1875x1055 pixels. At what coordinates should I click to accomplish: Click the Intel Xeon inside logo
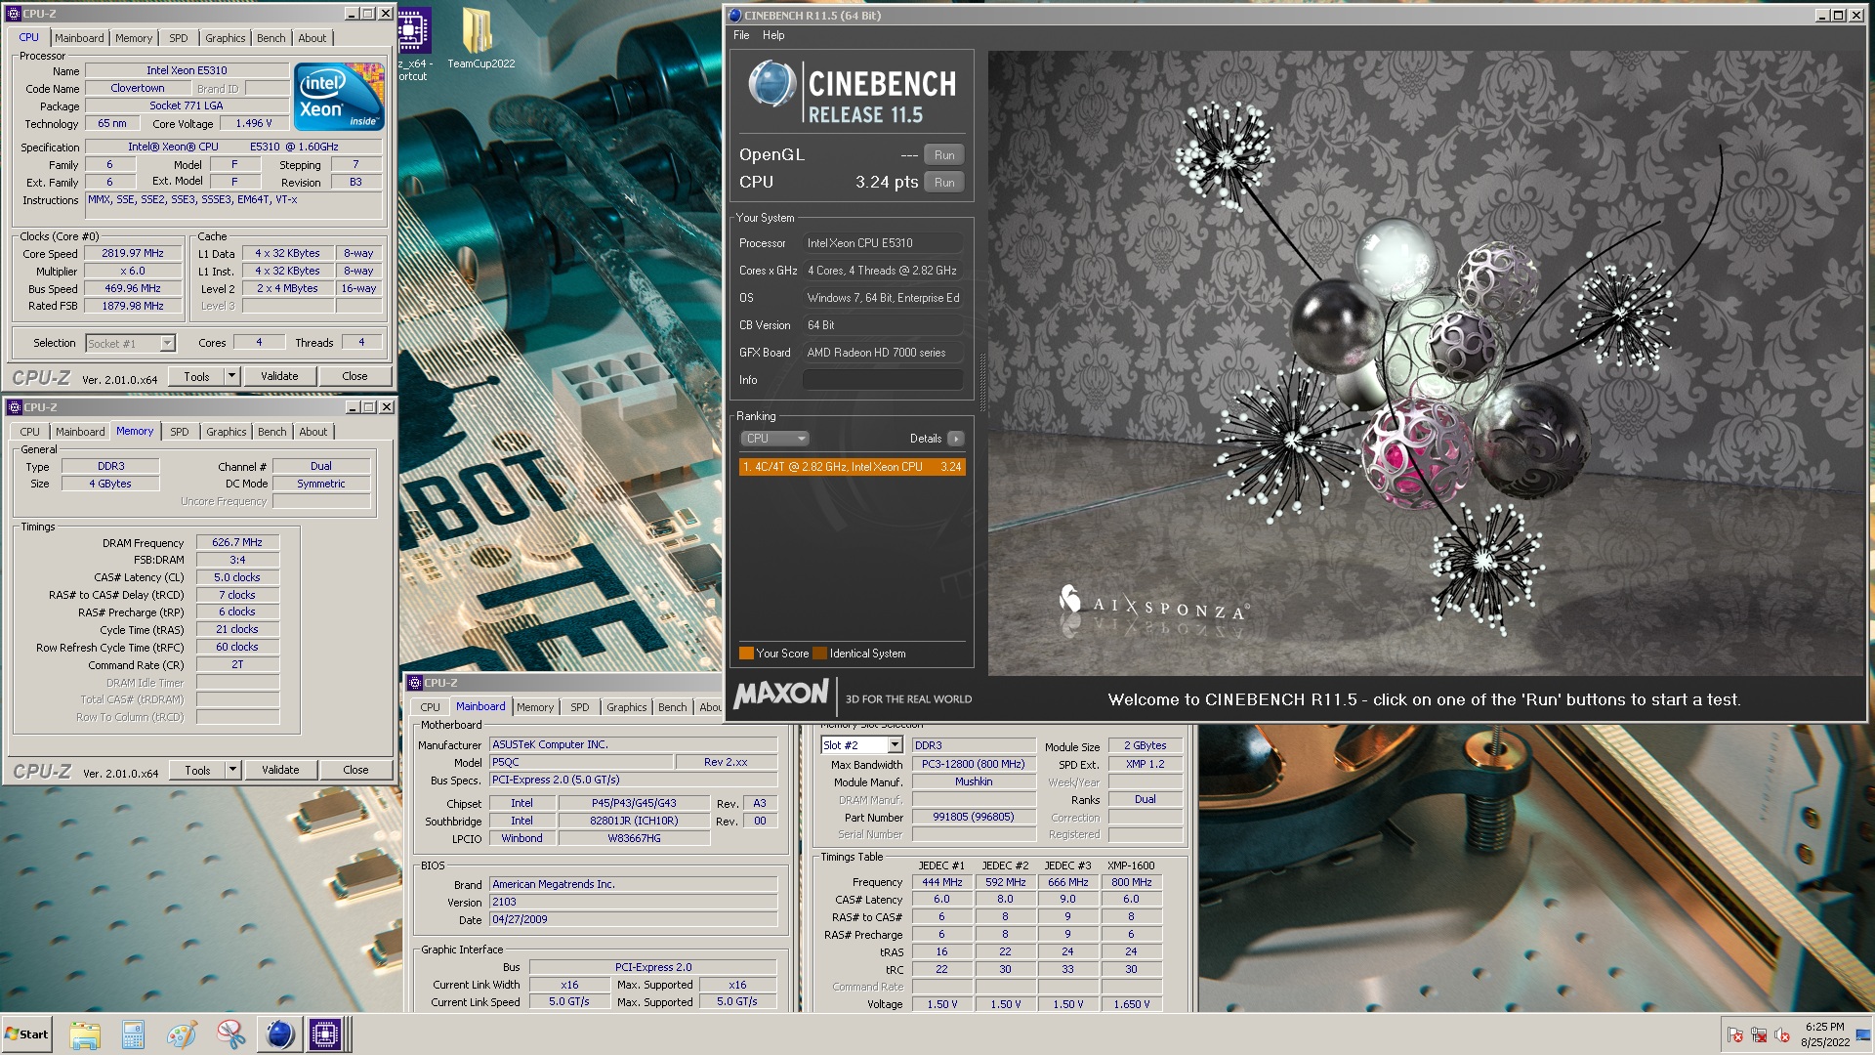(339, 97)
